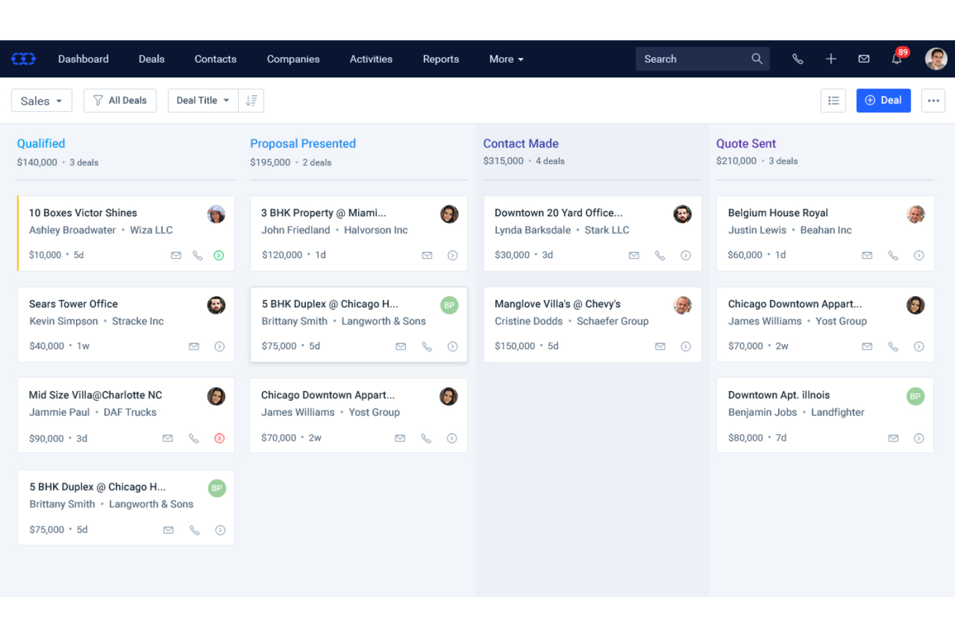The height and width of the screenshot is (637, 955).
Task: Click inside the Search input field
Action: click(x=684, y=59)
